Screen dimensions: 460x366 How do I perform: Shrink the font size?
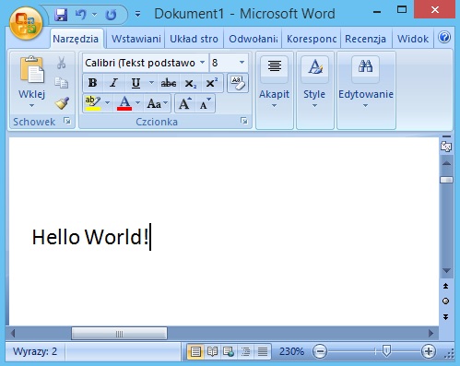(205, 103)
